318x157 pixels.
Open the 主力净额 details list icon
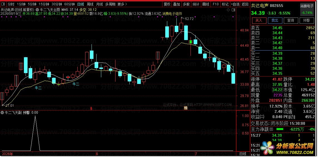tap(271, 129)
